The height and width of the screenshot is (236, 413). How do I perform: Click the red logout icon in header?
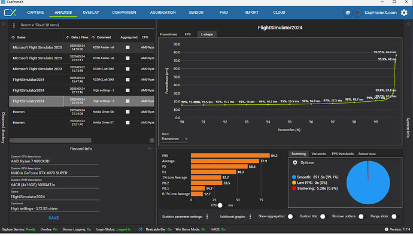pyautogui.click(x=357, y=13)
